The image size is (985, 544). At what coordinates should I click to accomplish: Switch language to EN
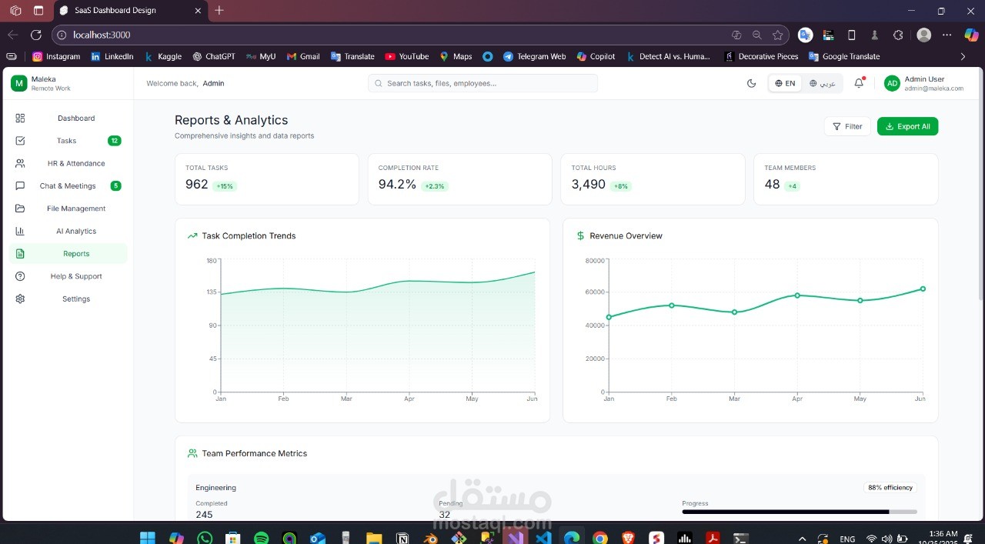click(x=785, y=83)
